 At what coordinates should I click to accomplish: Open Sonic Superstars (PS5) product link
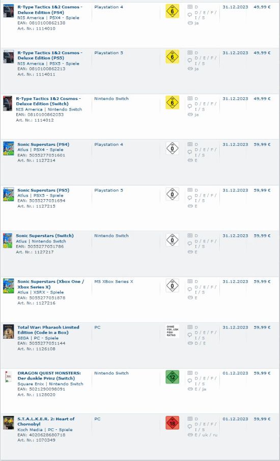click(43, 190)
